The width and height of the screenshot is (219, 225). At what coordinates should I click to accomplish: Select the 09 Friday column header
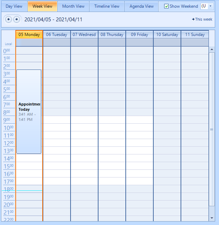coord(139,35)
